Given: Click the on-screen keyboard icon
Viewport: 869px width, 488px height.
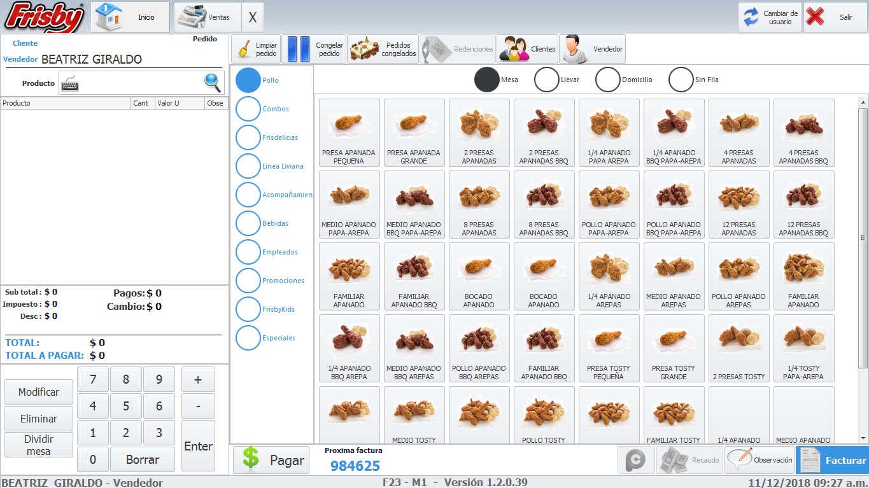Looking at the screenshot, I should pyautogui.click(x=70, y=83).
